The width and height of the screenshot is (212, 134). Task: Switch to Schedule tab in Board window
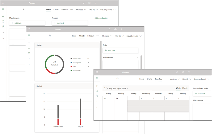(65, 10)
